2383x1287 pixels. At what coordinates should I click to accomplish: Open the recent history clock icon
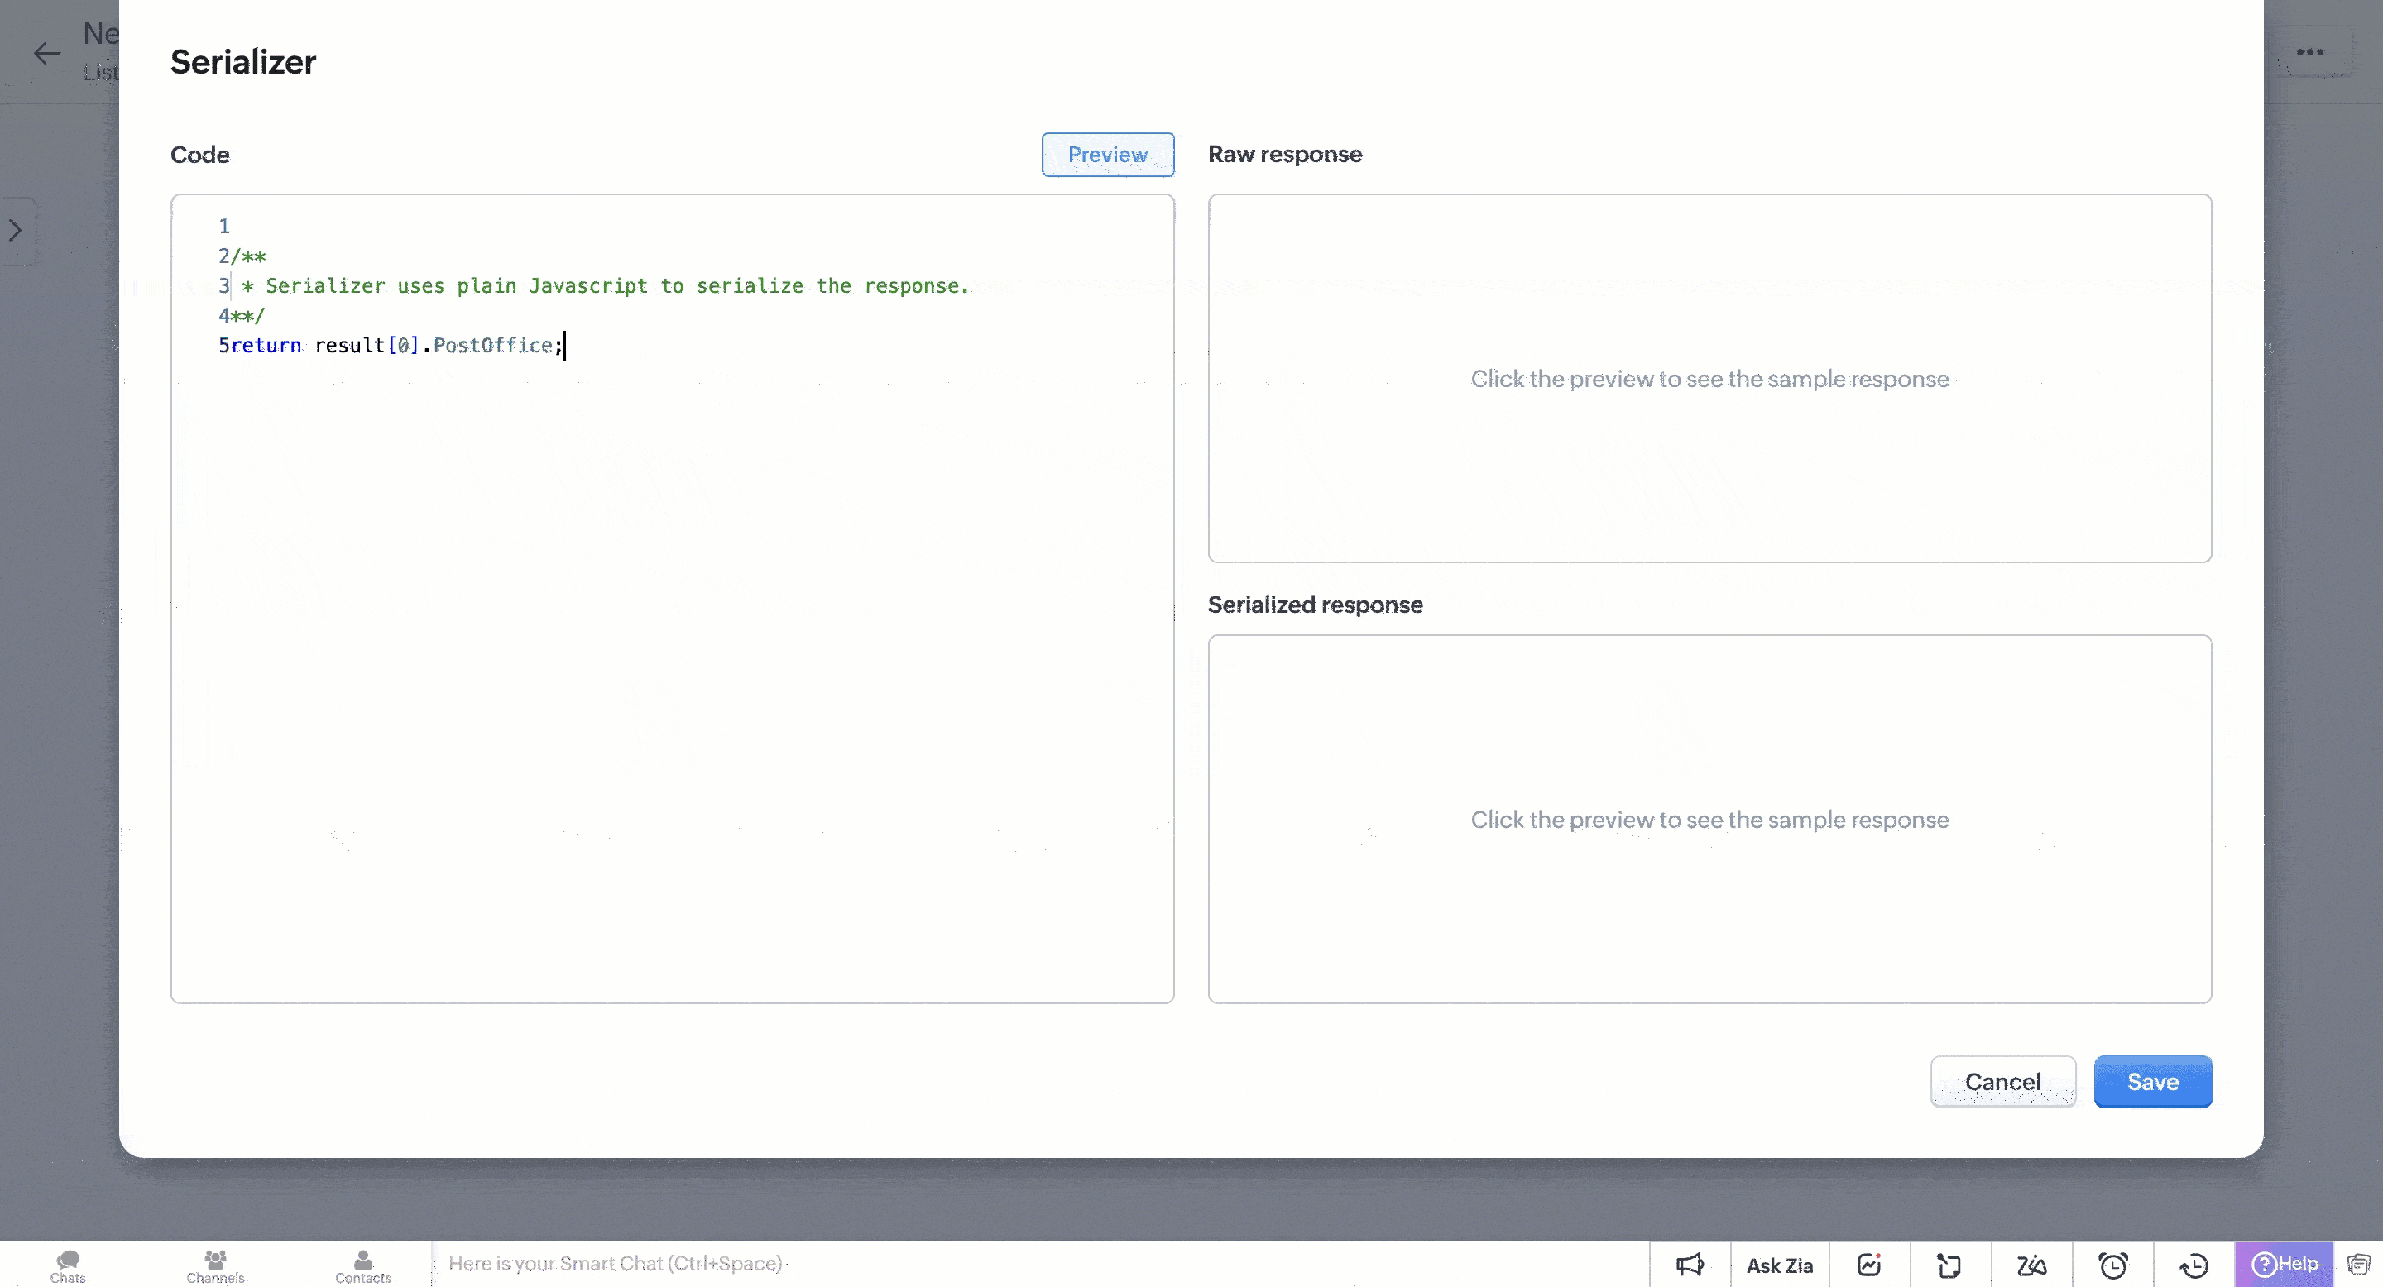2194,1264
